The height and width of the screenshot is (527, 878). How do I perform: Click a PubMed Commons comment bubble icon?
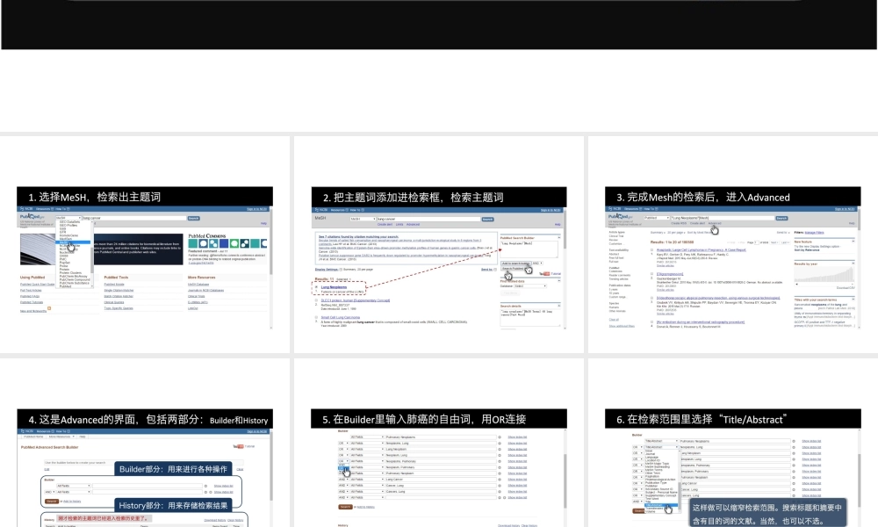coord(202,243)
